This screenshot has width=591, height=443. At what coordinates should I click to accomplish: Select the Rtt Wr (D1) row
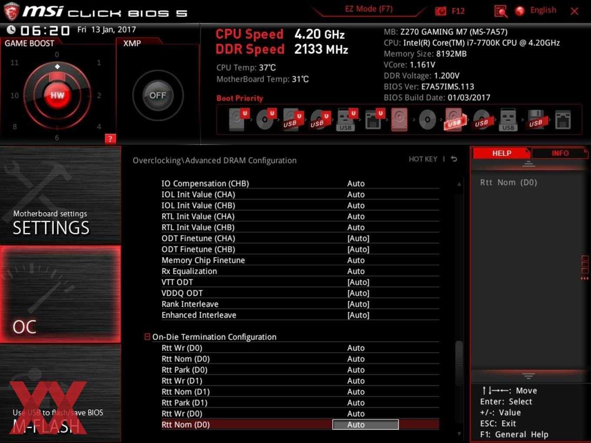tap(300, 380)
